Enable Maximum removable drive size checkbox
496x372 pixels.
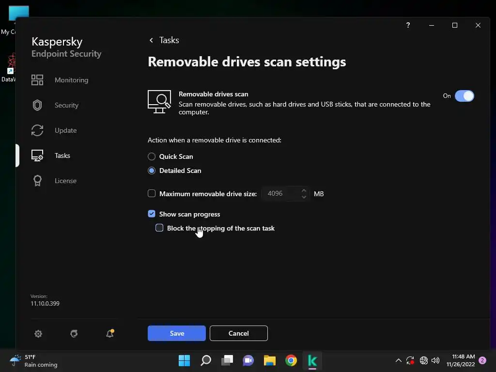point(152,193)
